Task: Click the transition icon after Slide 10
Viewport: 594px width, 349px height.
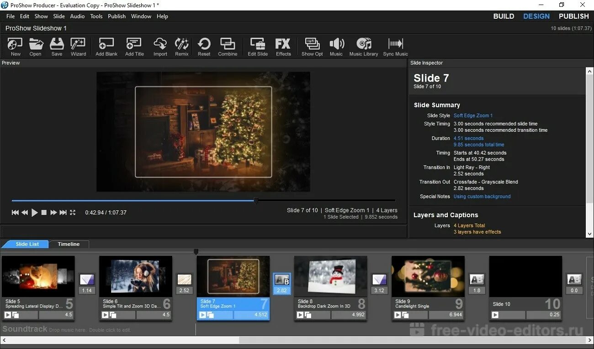Action: click(x=574, y=279)
